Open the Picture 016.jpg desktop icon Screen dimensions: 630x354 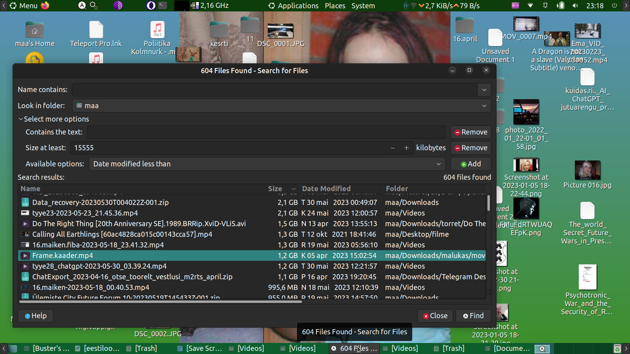click(x=587, y=171)
